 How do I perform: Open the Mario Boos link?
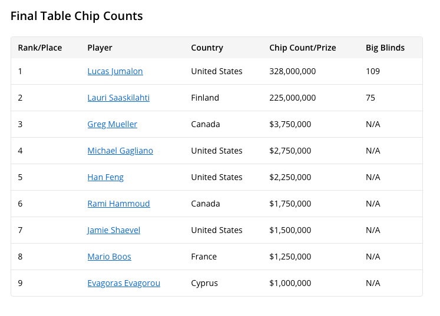click(x=109, y=257)
